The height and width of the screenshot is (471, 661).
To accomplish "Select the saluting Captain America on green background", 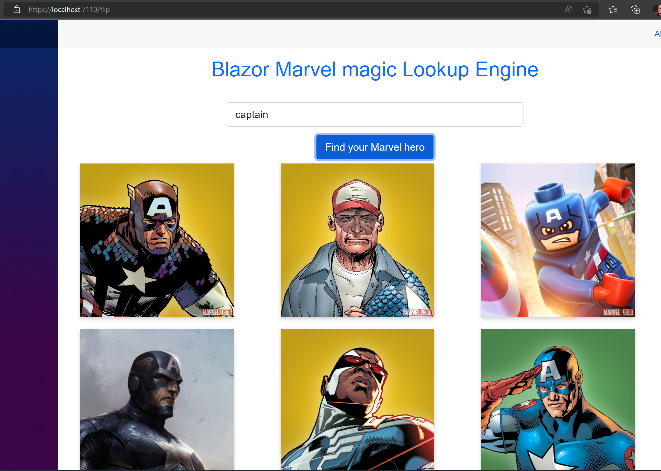I will (558, 400).
